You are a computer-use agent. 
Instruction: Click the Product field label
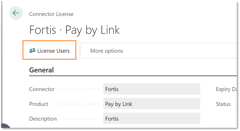tap(38, 104)
